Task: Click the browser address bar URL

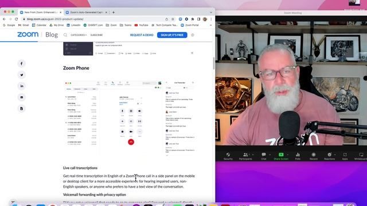Action: [55, 19]
